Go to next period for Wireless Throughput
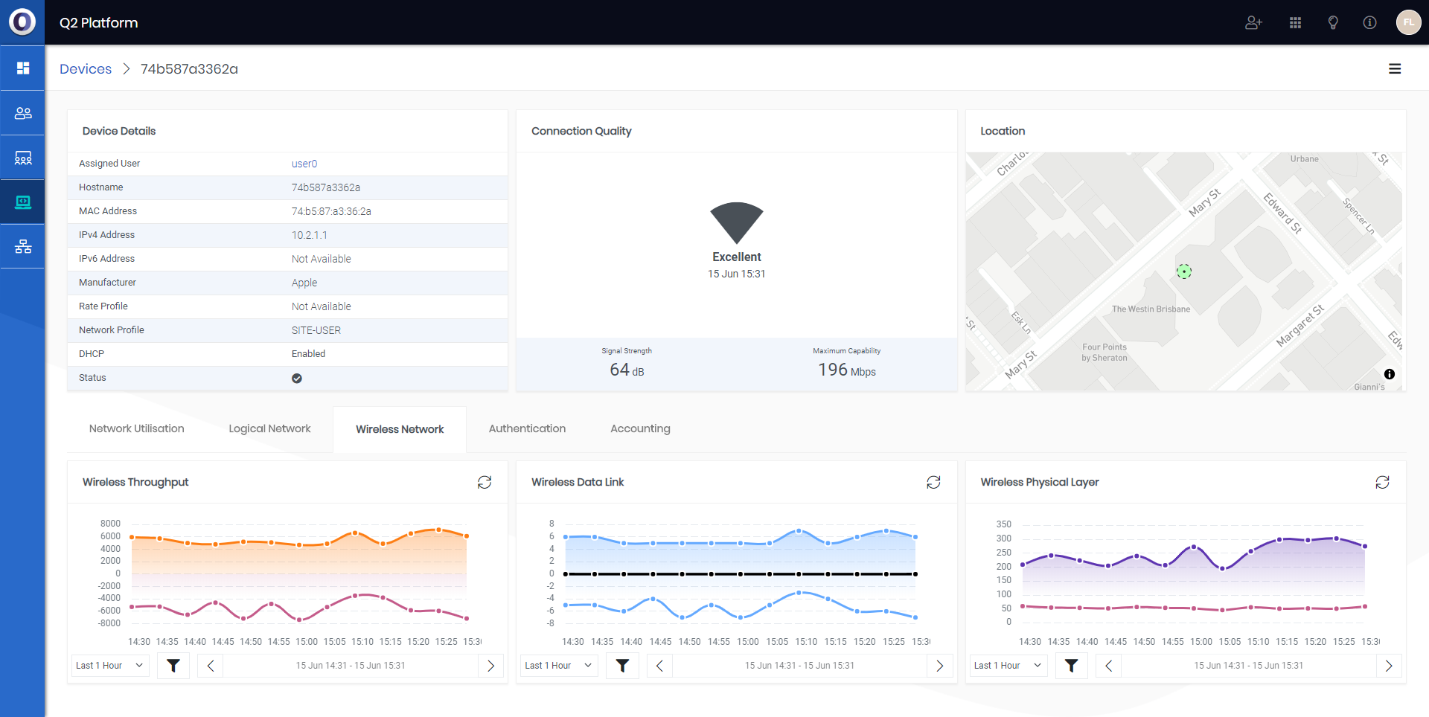This screenshot has width=1429, height=717. coord(490,666)
